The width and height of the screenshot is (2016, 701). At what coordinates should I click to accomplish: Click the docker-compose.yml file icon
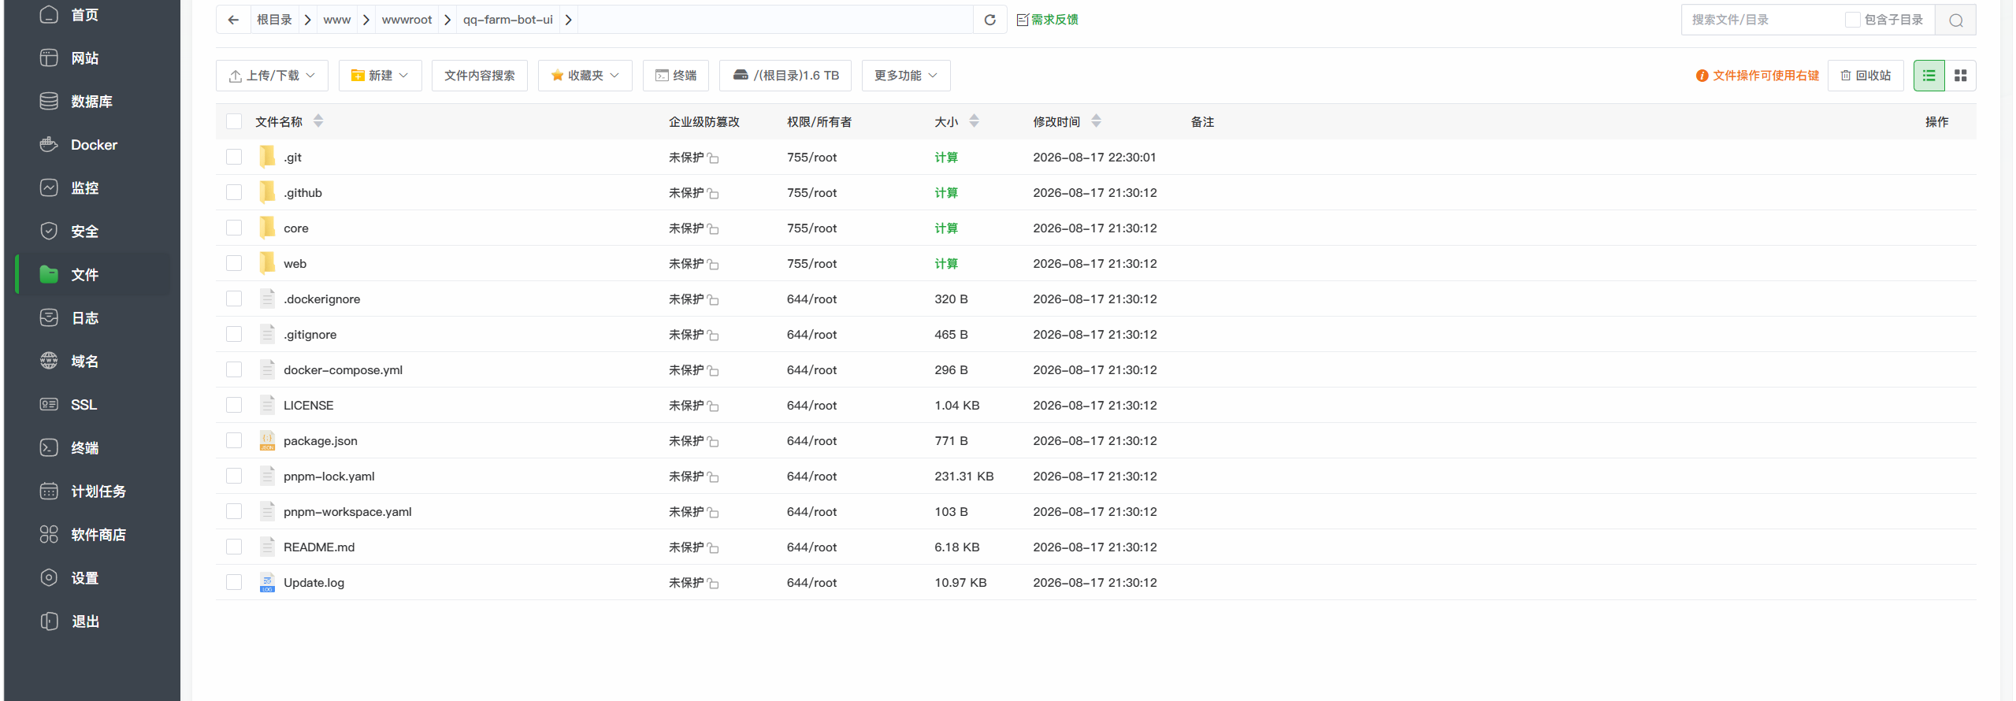pos(267,370)
